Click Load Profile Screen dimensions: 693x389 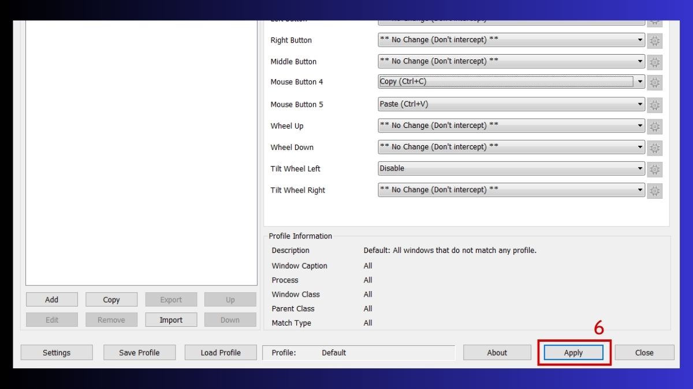tap(221, 353)
